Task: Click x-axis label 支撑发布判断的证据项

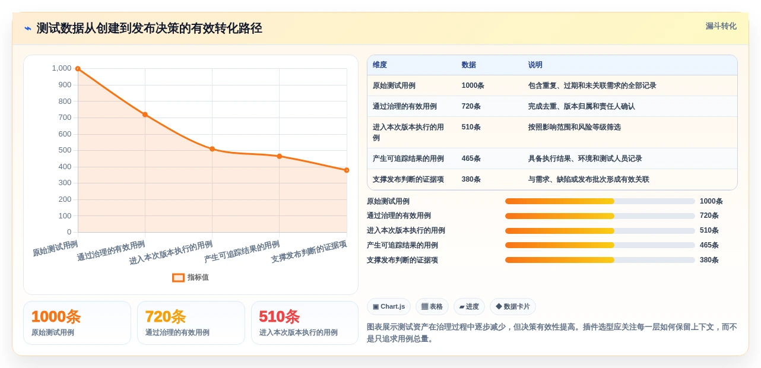Action: (x=309, y=252)
